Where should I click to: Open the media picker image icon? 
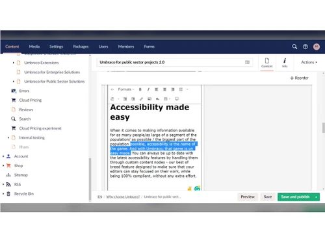coord(149,99)
